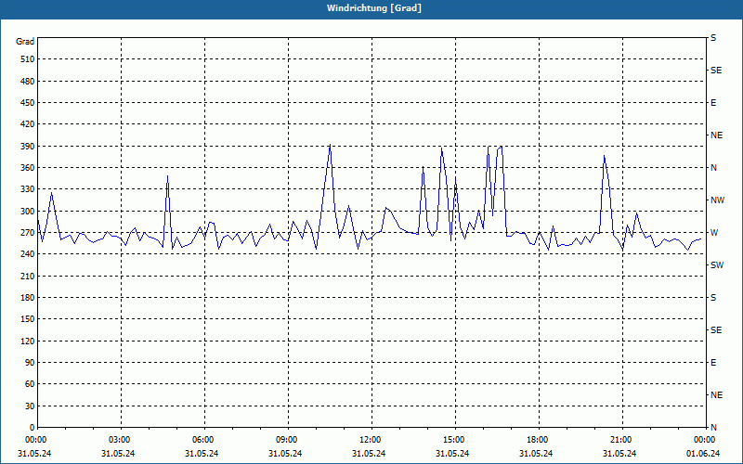The height and width of the screenshot is (464, 743).
Task: Click the 270 y-axis label
Action: [28, 233]
